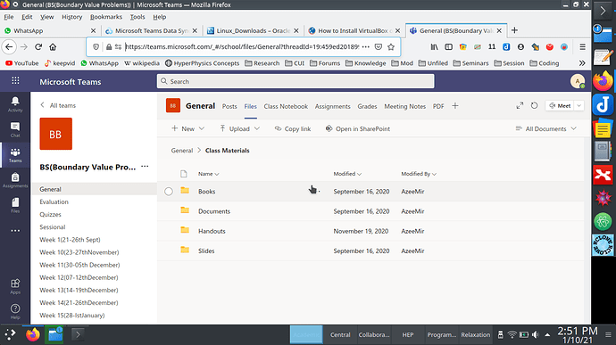Switch to the Central virtual desktop
The width and height of the screenshot is (616, 345).
coord(340,335)
